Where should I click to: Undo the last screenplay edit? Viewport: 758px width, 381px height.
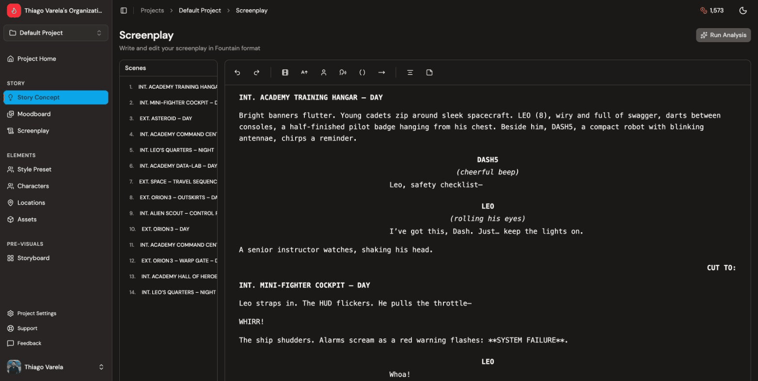(237, 72)
